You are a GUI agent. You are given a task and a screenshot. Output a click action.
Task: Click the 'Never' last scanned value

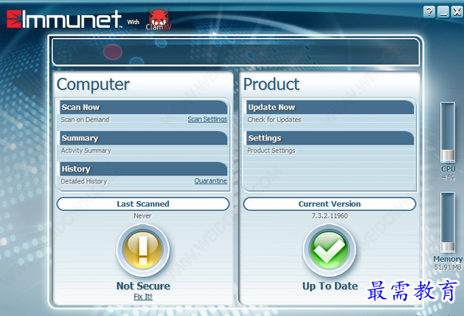click(x=143, y=215)
